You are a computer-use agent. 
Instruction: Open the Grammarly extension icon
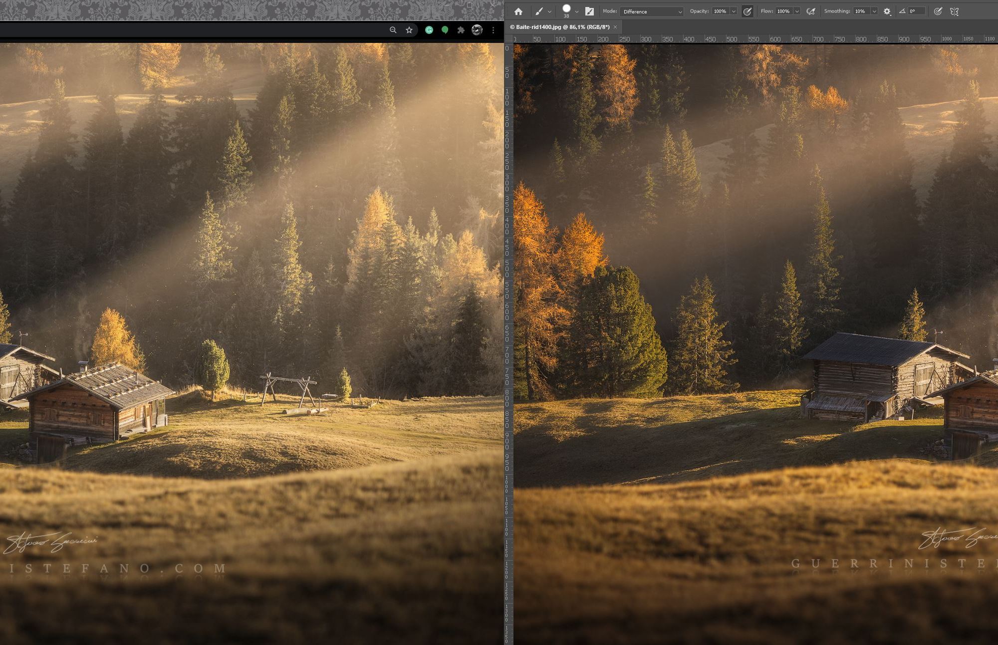(429, 30)
